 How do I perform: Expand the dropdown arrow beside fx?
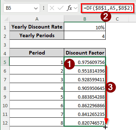75,8
